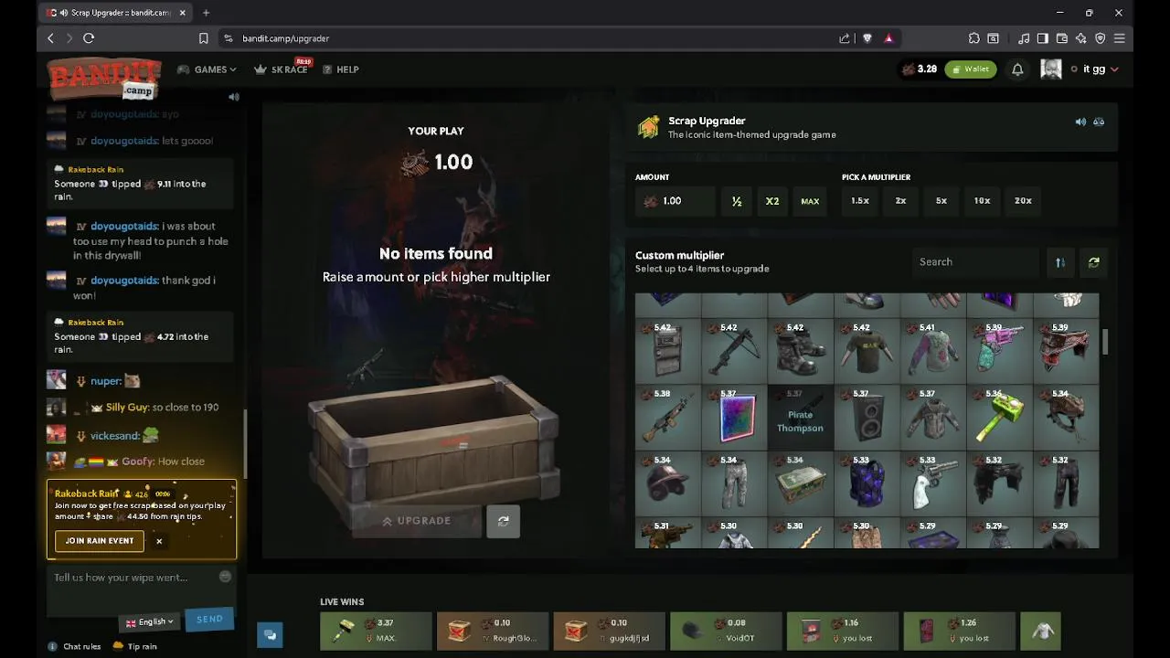Select the 5.34 ammo box item
Image resolution: width=1170 pixels, height=658 pixels.
pos(801,483)
